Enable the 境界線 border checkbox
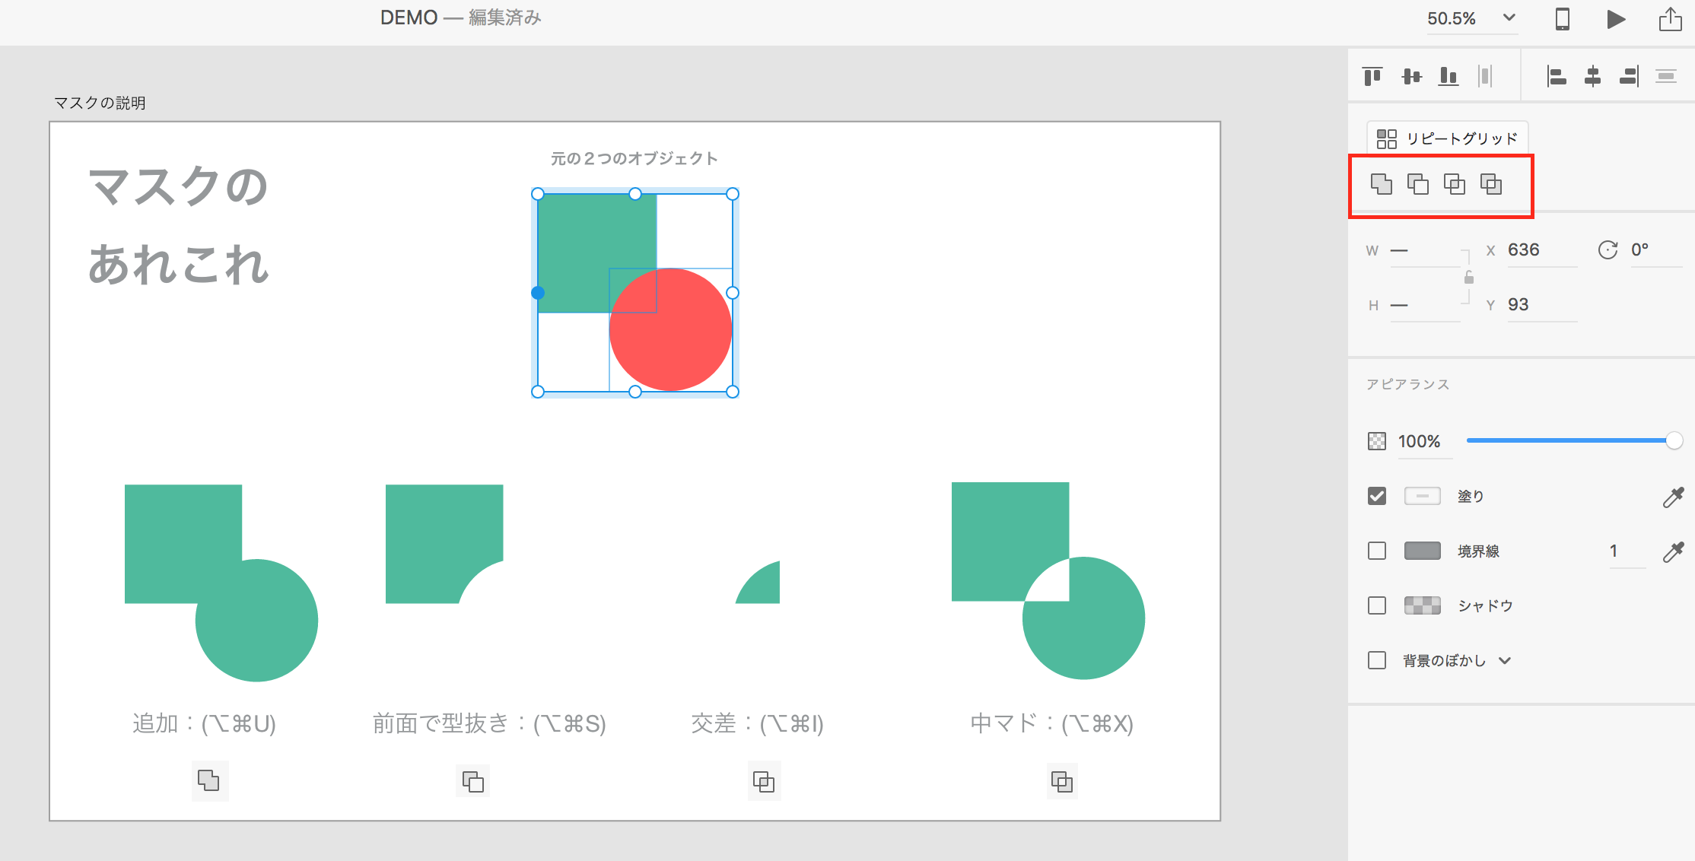Image resolution: width=1695 pixels, height=861 pixels. pos(1377,551)
